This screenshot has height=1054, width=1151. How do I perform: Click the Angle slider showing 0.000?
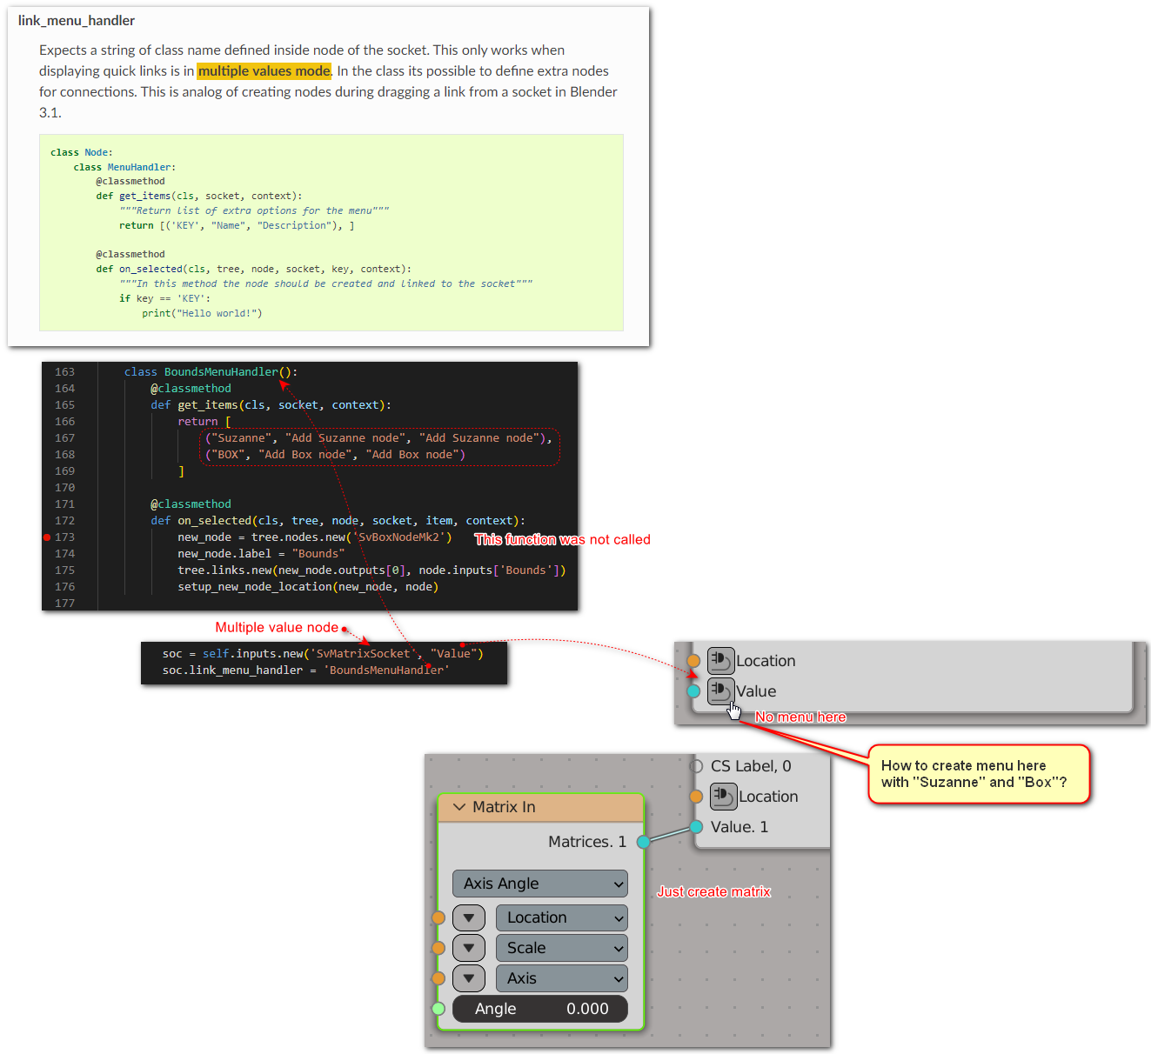(x=539, y=1009)
